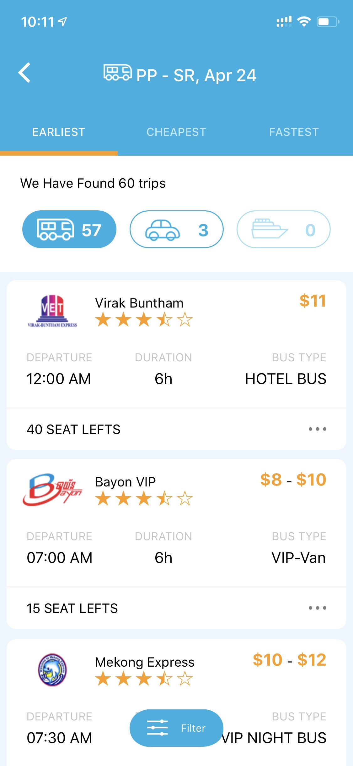The image size is (353, 766).
Task: Go back using the left chevron
Action: point(24,73)
